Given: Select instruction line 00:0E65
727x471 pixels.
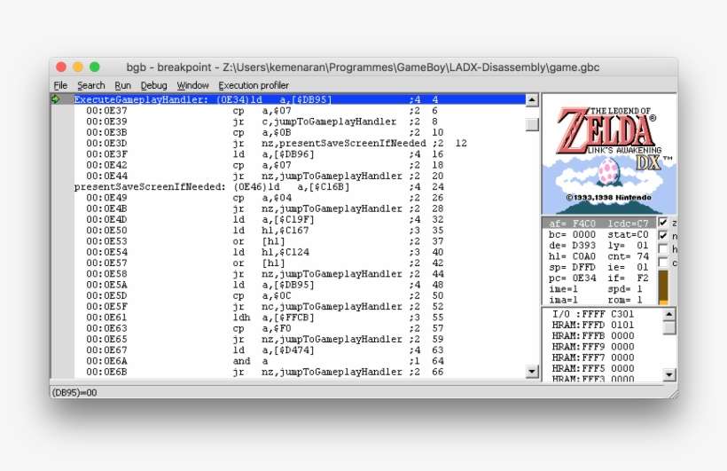Looking at the screenshot, I should pos(300,339).
